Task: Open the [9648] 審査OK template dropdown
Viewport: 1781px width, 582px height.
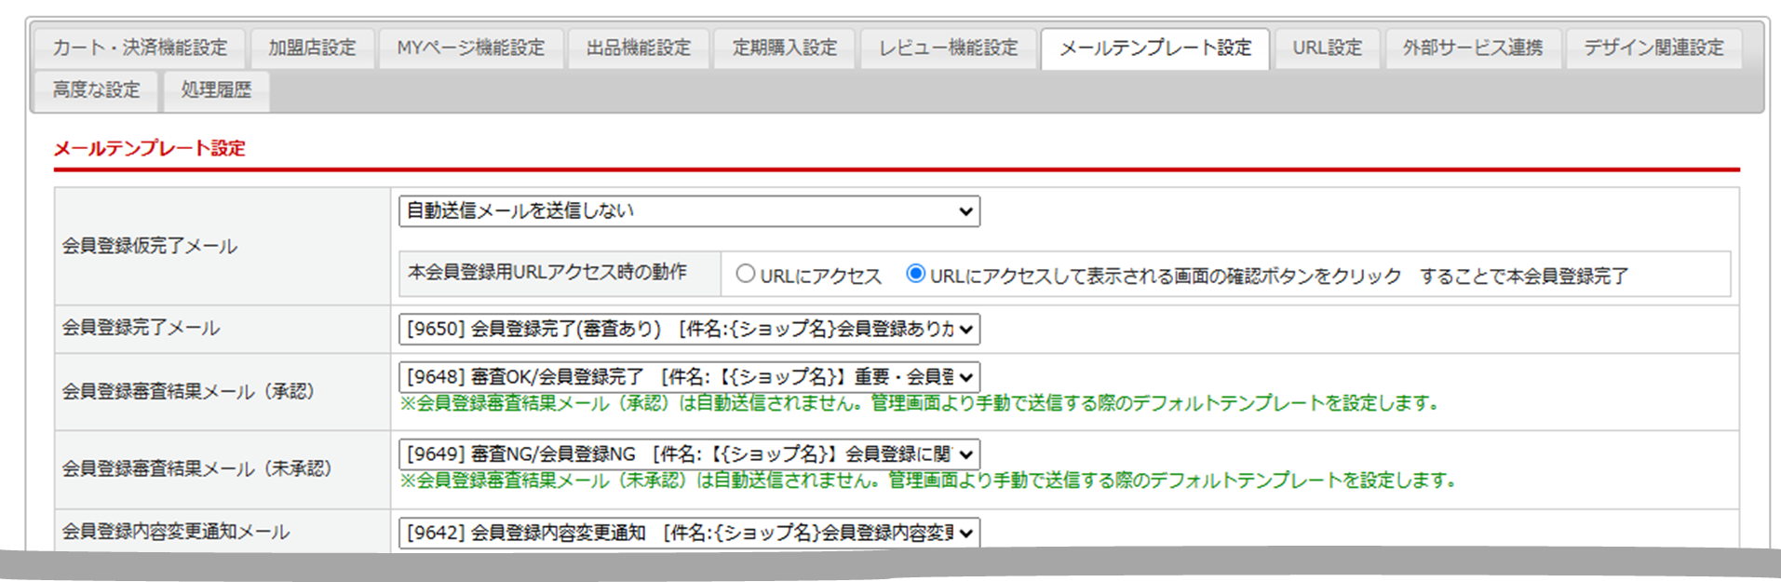Action: pos(689,377)
